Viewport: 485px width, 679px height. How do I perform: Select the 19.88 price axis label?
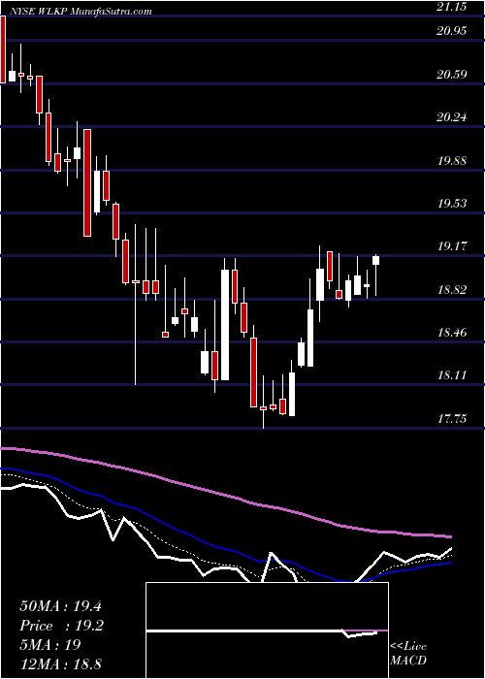click(451, 161)
